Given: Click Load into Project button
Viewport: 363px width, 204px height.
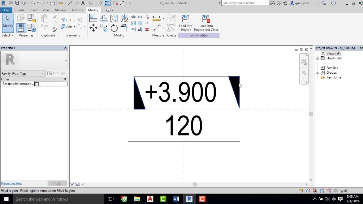Looking at the screenshot, I should click(x=186, y=23).
